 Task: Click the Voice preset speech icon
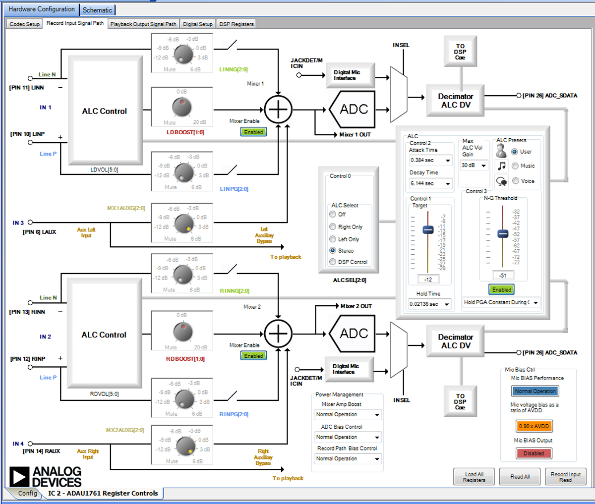click(501, 181)
